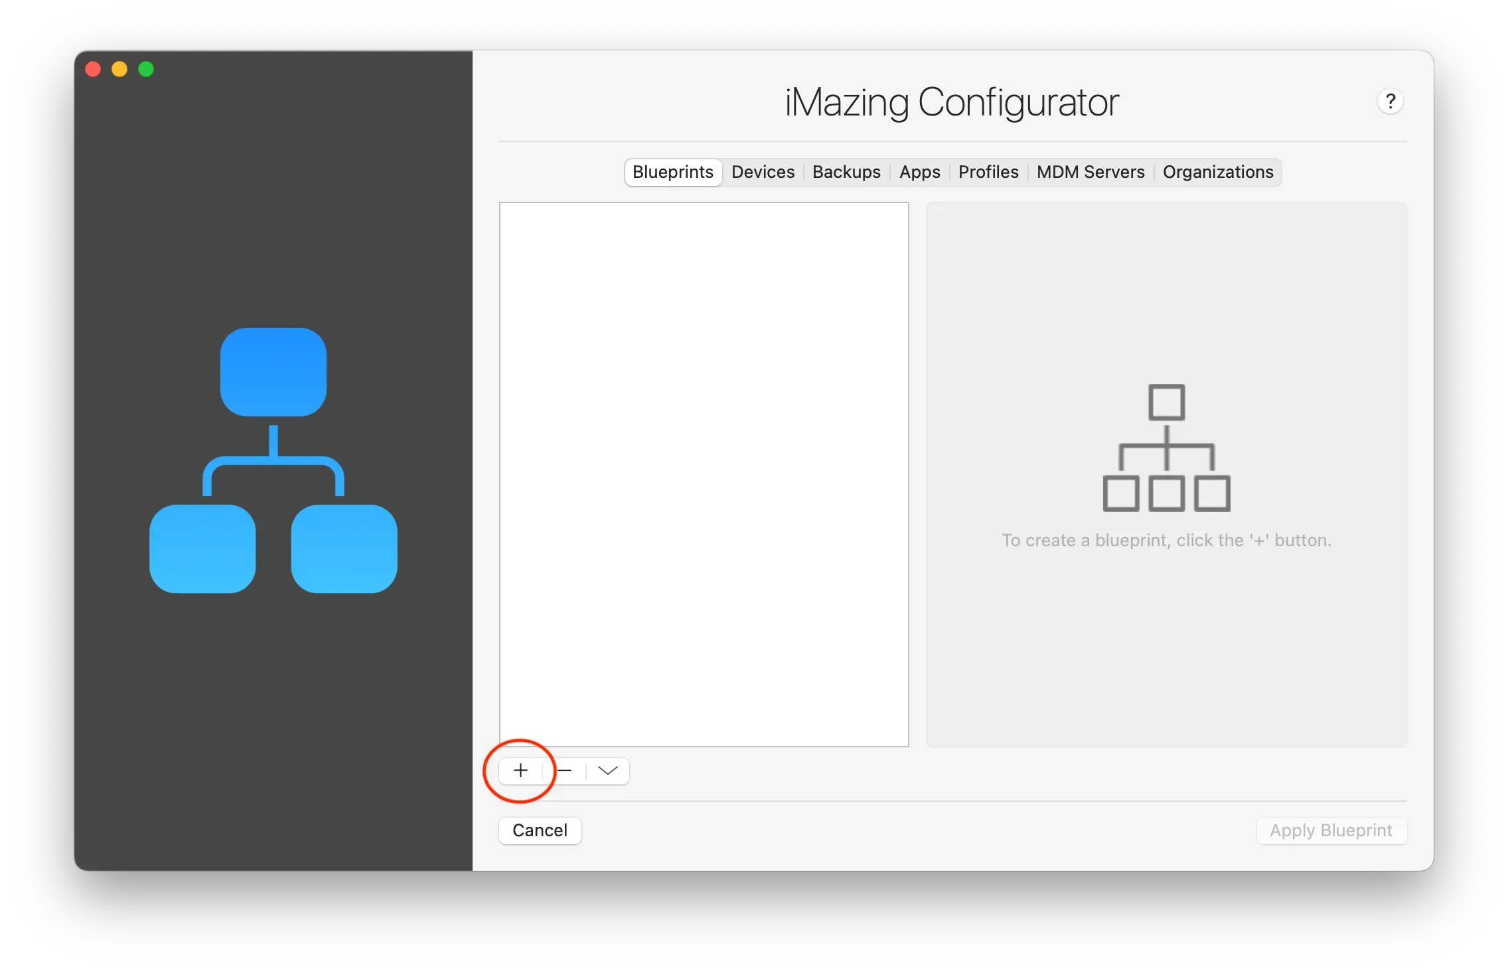
Task: Select the Profiles tab
Action: pyautogui.click(x=988, y=172)
